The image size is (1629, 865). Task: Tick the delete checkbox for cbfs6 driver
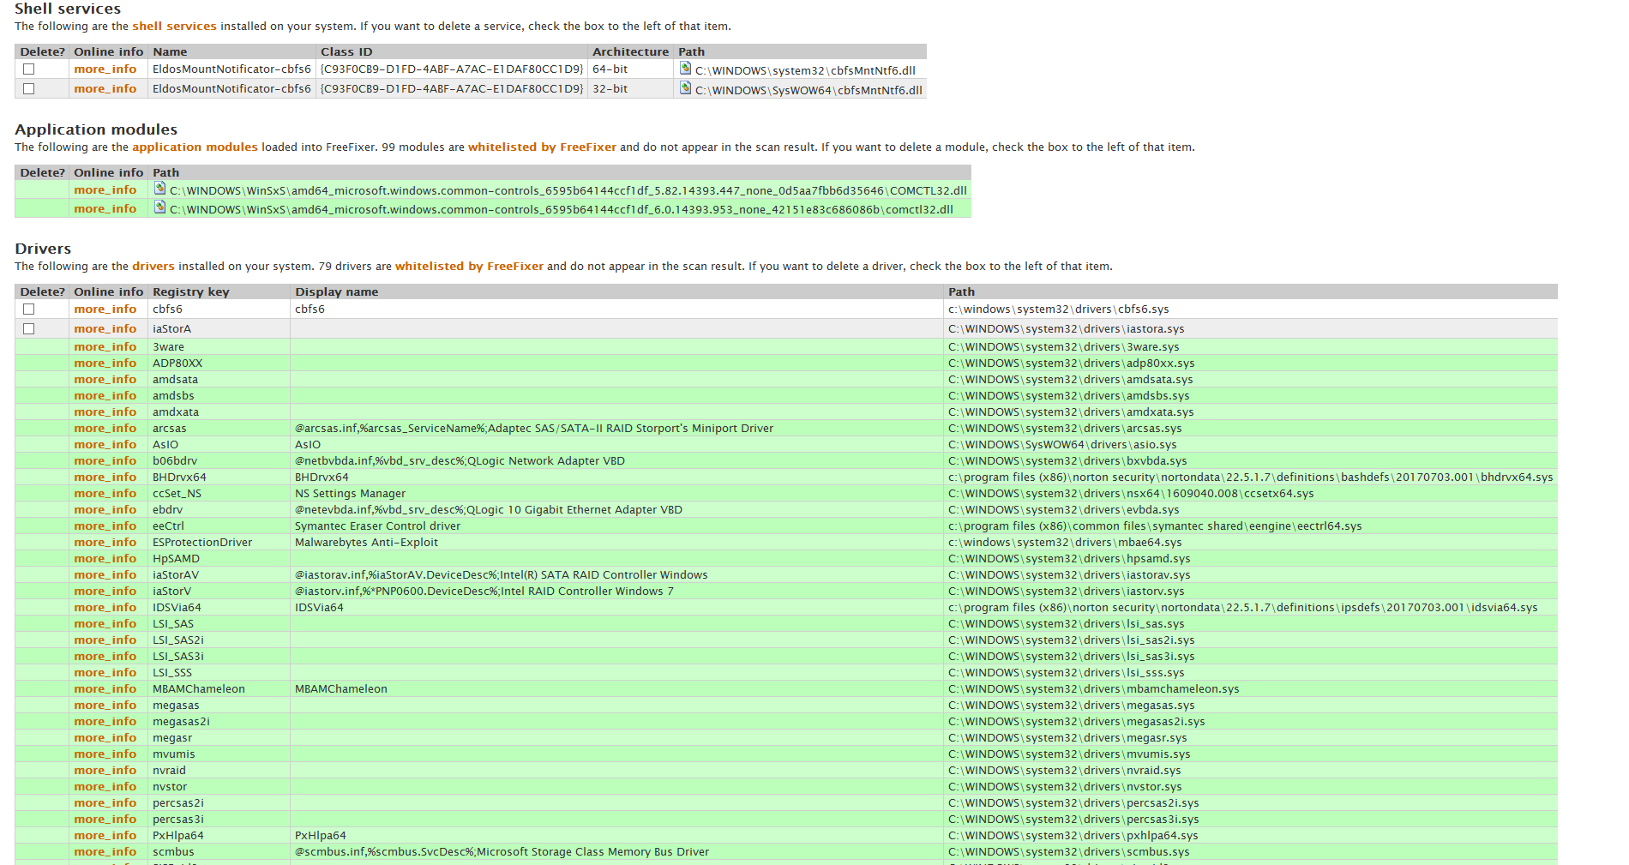click(x=29, y=309)
